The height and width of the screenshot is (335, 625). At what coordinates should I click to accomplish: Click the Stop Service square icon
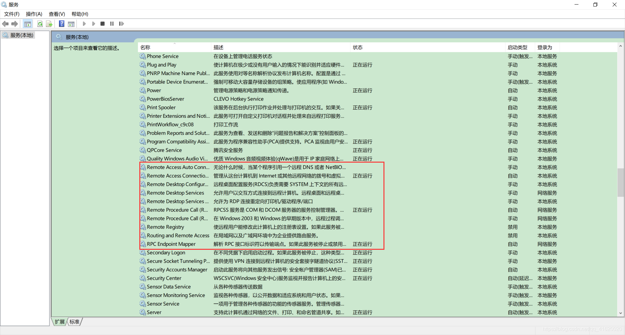click(103, 24)
